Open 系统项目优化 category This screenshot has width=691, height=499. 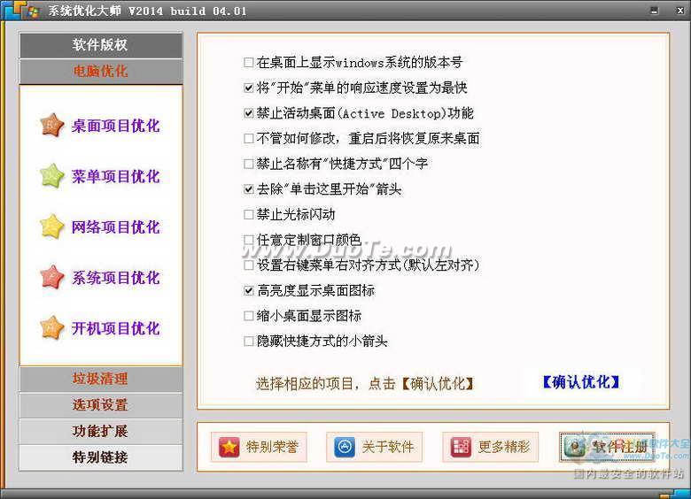click(115, 278)
